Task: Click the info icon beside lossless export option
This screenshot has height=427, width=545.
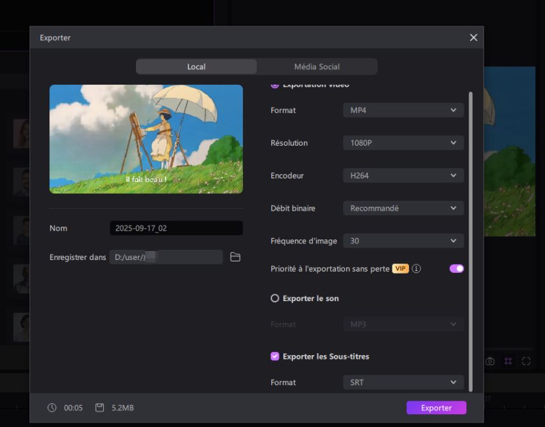Action: [x=416, y=268]
